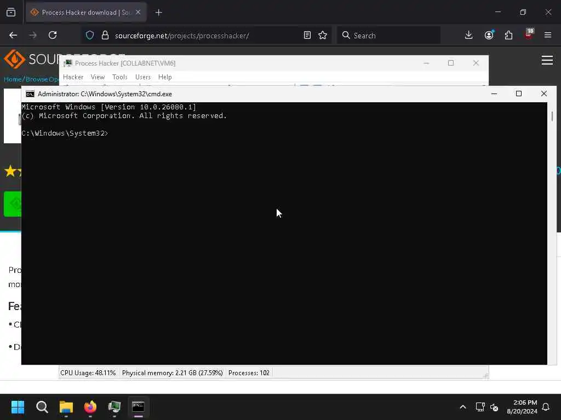Open the Users menu in Process Hacker
The image size is (561, 420).
coord(143,77)
